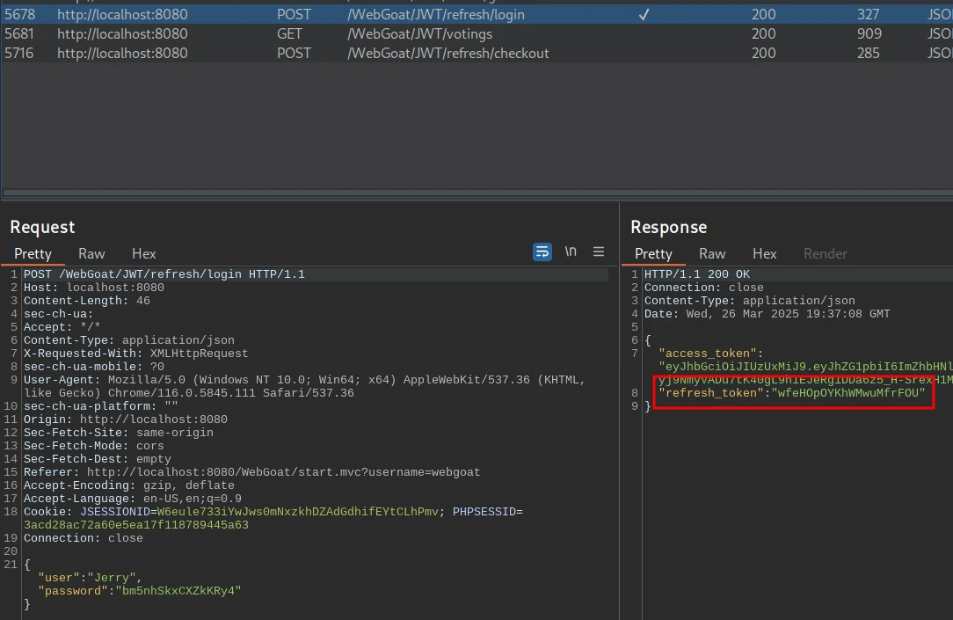Select the /WebGoat/JWT/votings GET request row
This screenshot has width=953, height=620.
point(419,33)
